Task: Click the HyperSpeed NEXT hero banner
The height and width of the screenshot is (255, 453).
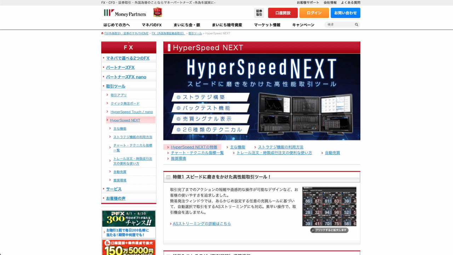Action: [262, 97]
